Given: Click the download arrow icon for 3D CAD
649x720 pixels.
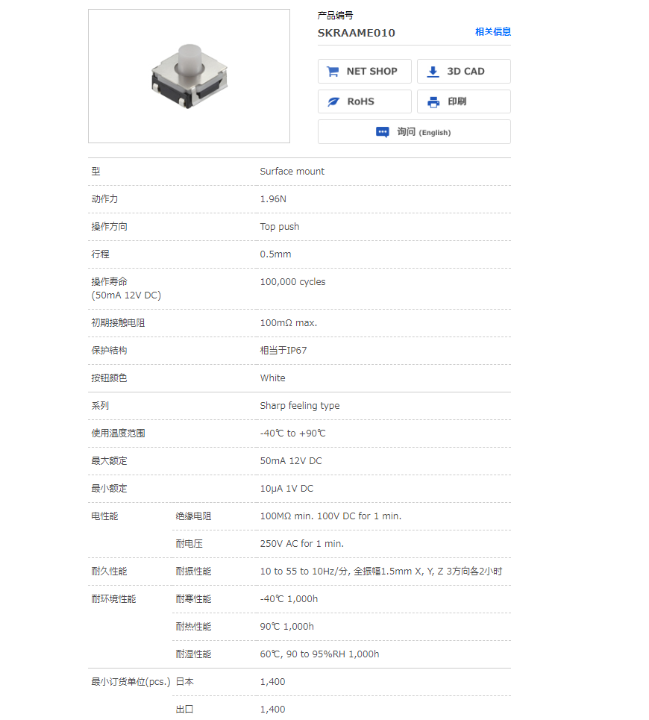Looking at the screenshot, I should click(433, 72).
